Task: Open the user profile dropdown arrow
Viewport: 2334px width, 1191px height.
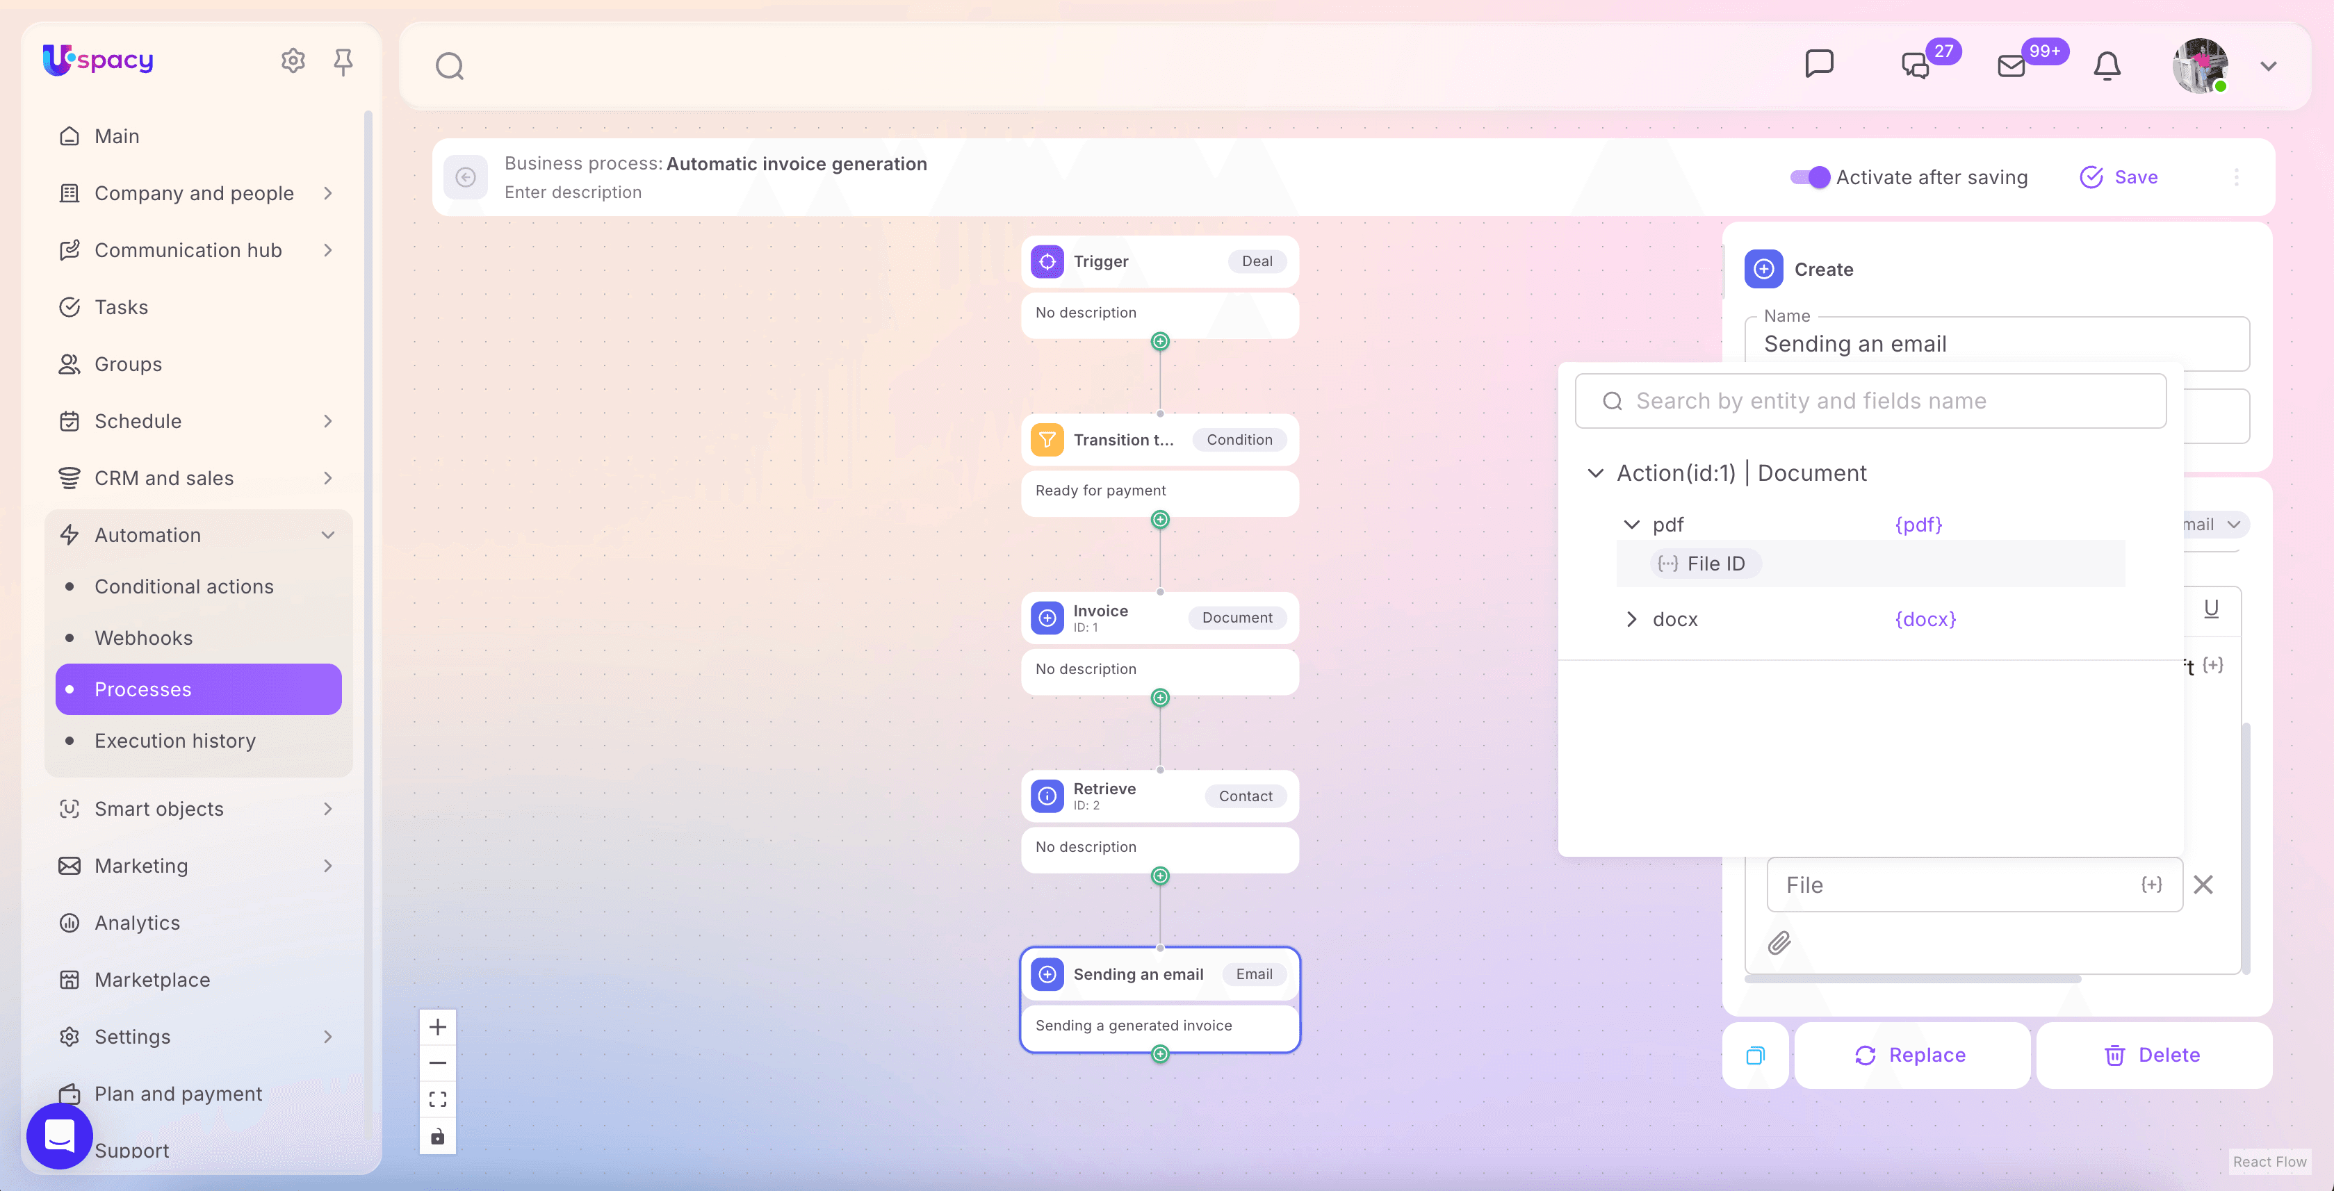Action: point(2268,66)
